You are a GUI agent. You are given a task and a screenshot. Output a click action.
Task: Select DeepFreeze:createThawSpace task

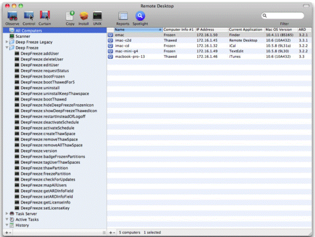point(48,133)
